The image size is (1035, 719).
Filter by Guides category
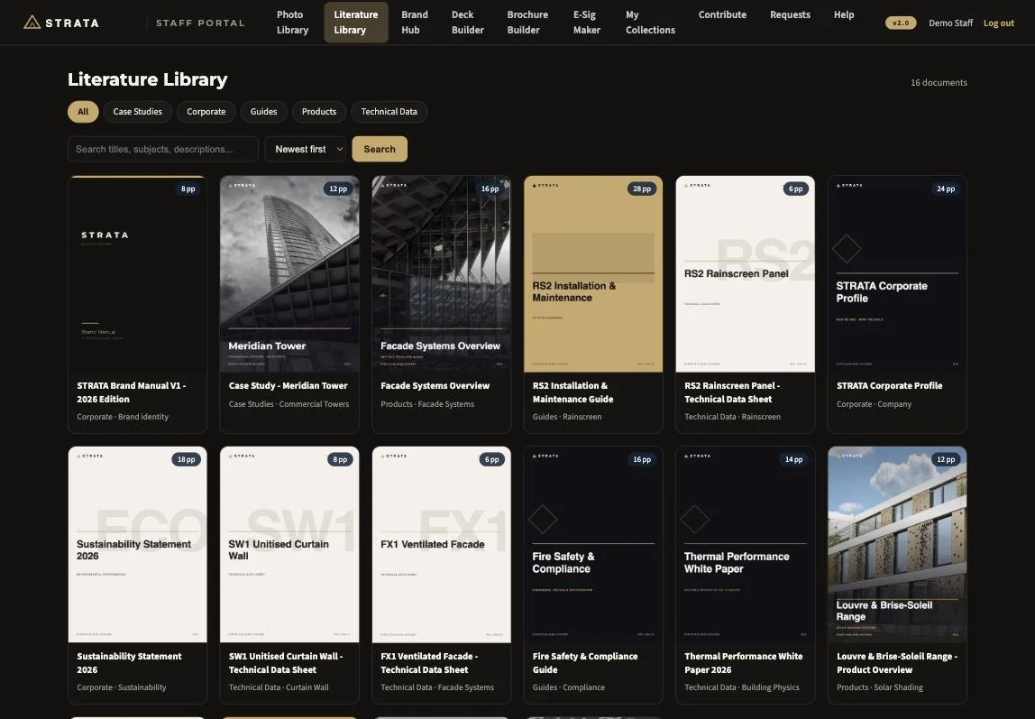coord(263,112)
